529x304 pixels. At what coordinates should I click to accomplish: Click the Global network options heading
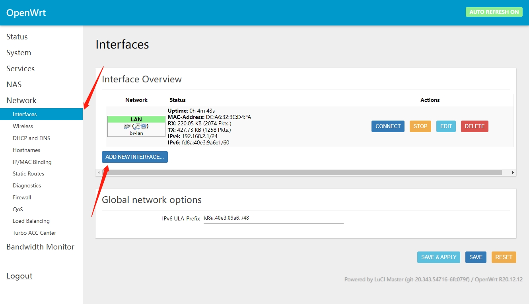click(x=152, y=200)
